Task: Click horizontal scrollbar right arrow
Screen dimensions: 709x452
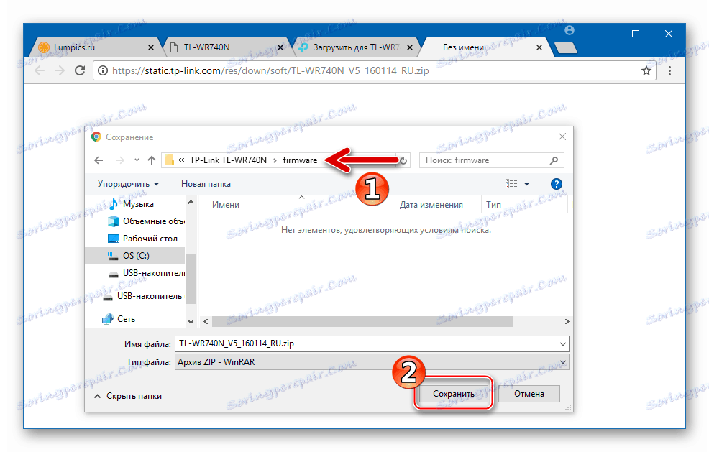Action: tap(567, 321)
